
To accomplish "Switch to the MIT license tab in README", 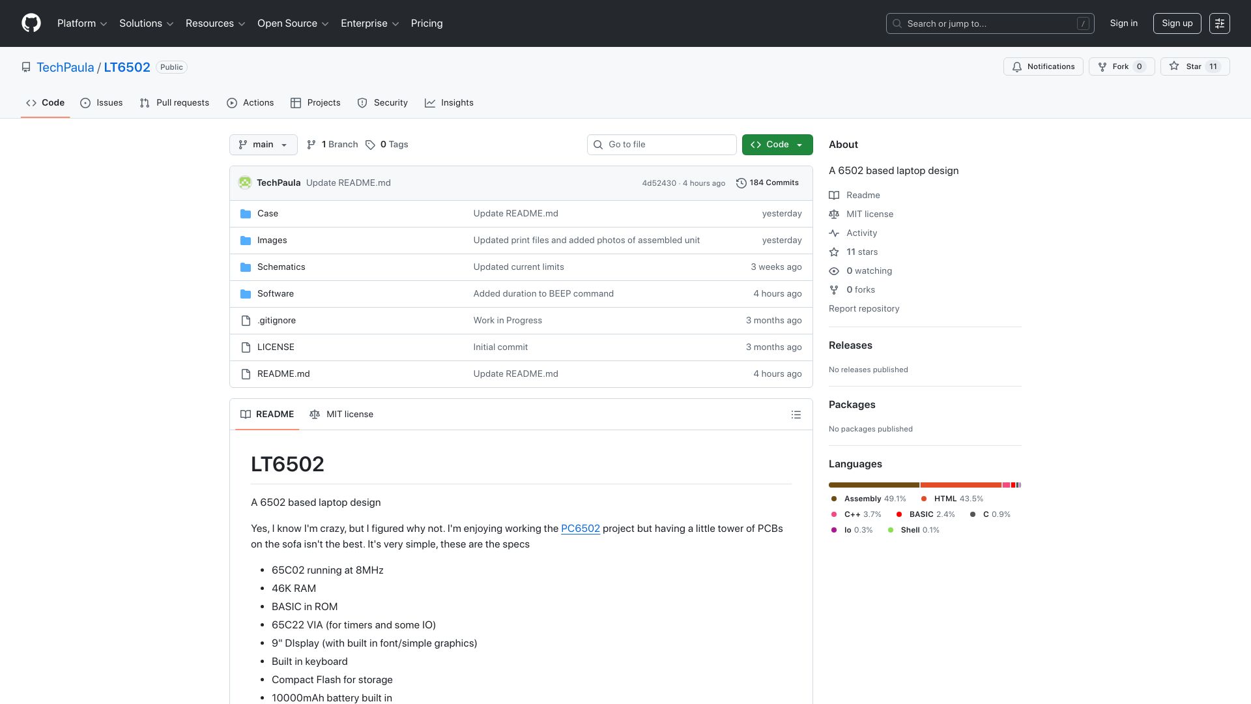I will click(x=341, y=415).
